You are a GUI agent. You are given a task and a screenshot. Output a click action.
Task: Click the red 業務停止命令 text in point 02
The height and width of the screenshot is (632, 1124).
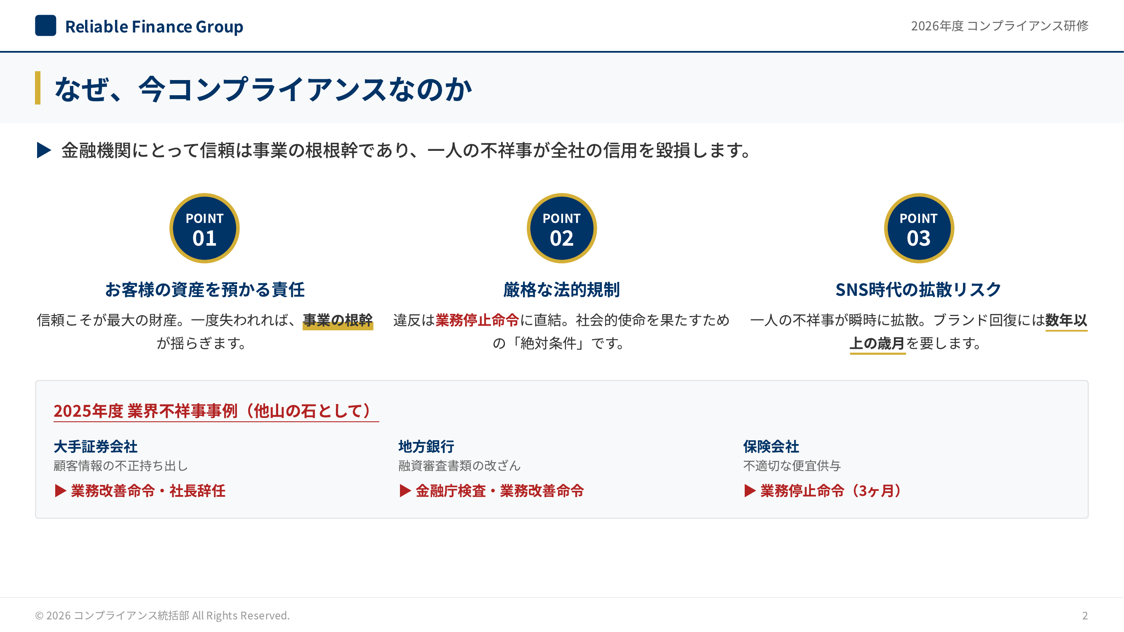pos(477,320)
